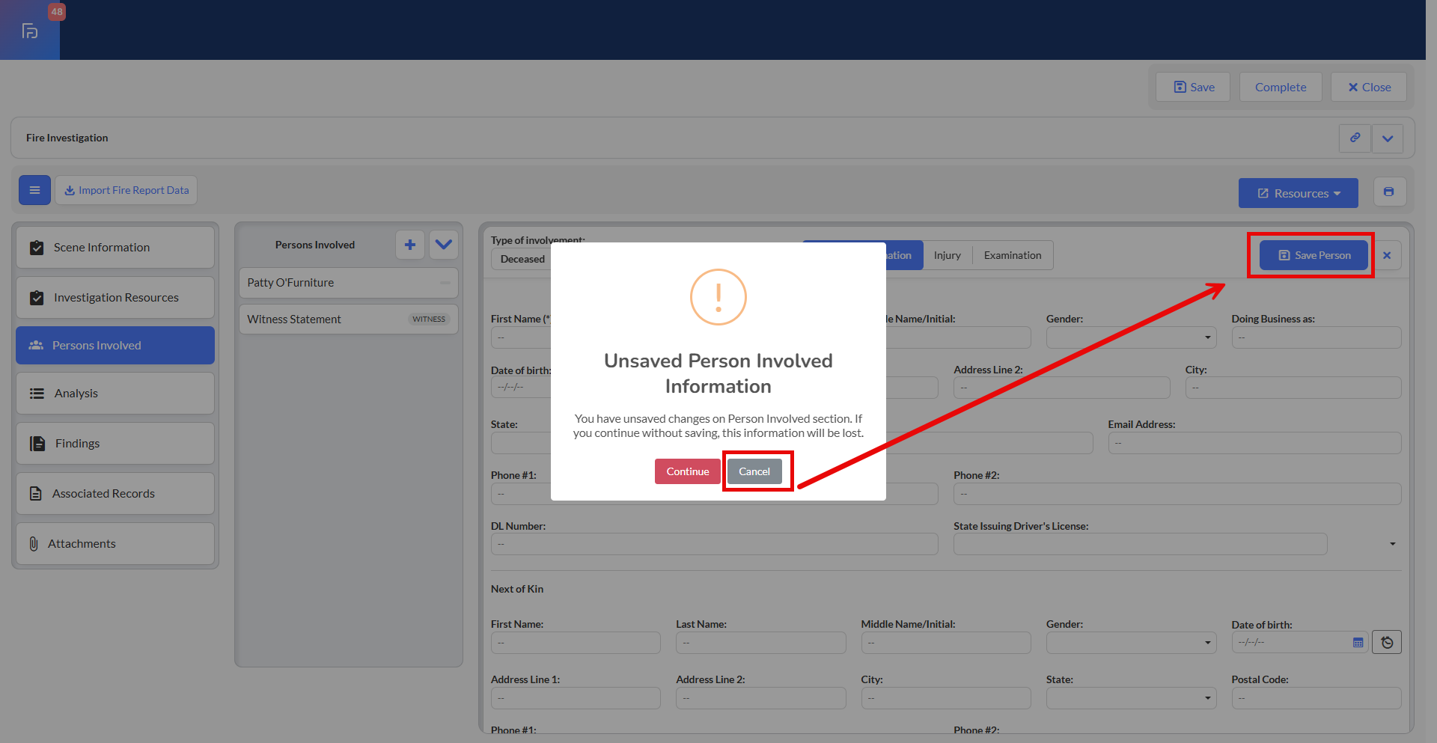Open the Resources dropdown menu
Viewport: 1437px width, 743px height.
pyautogui.click(x=1298, y=193)
